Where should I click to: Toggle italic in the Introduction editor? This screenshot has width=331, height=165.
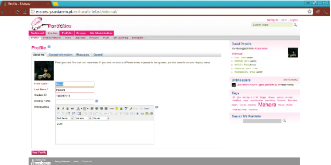(63, 108)
